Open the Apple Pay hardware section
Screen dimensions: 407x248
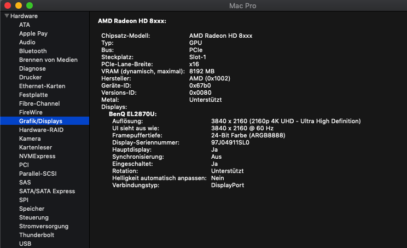[x=33, y=33]
